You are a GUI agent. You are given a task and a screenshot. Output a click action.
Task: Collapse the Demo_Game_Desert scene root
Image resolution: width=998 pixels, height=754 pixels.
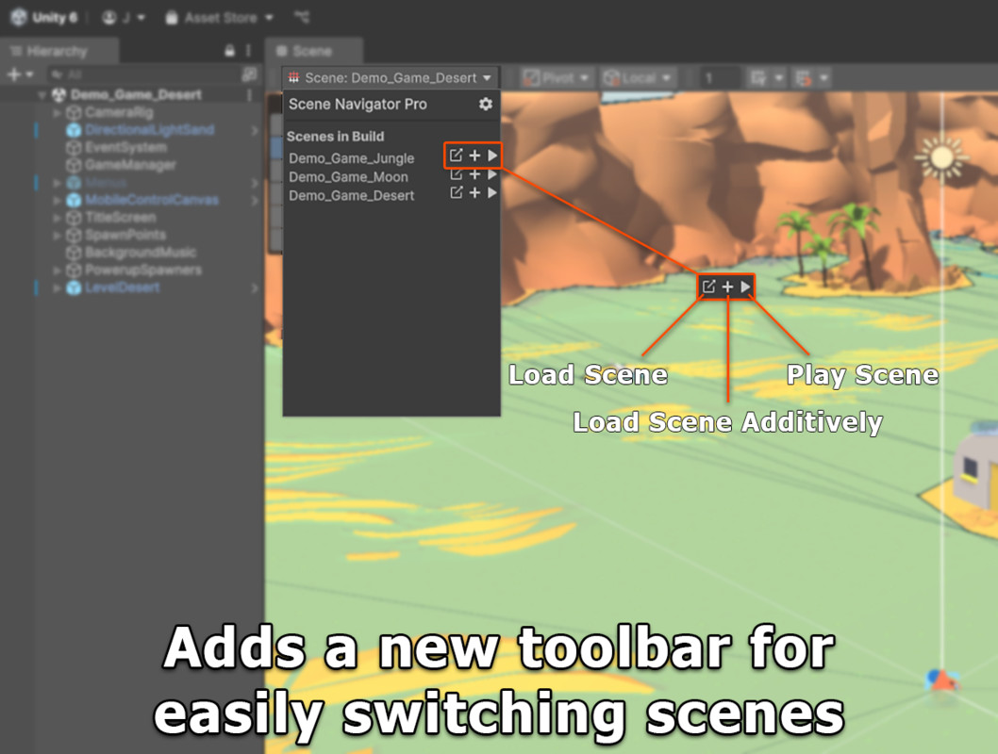tap(42, 95)
